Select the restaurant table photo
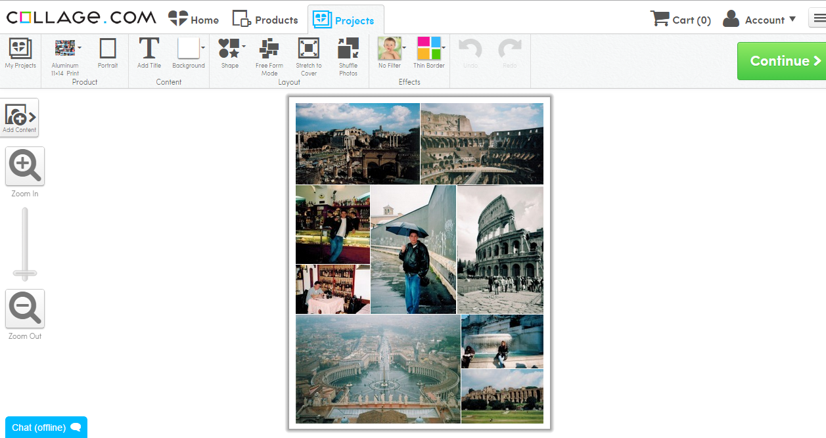This screenshot has height=438, width=826. click(x=333, y=290)
